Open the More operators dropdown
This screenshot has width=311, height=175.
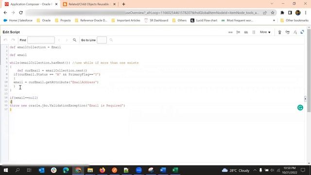[265, 32]
